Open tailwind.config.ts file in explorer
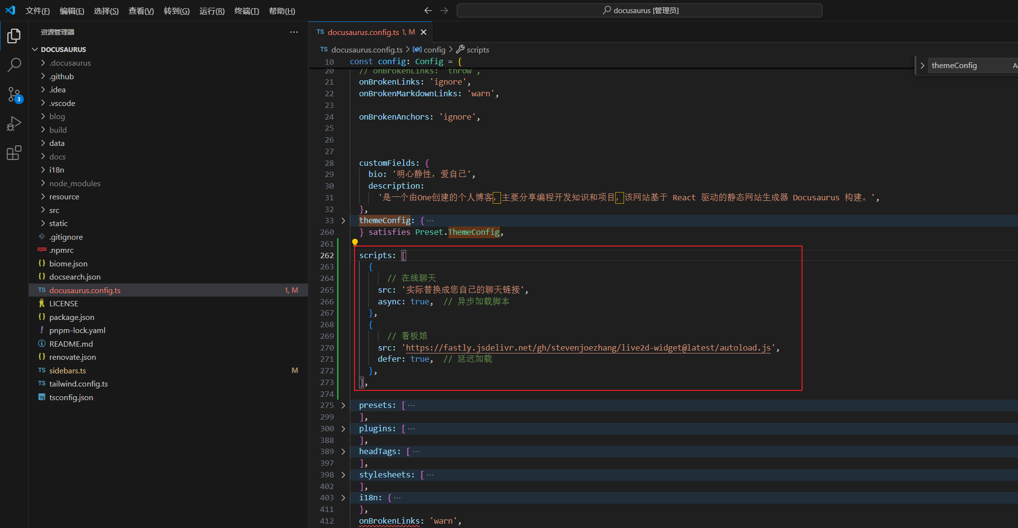This screenshot has width=1018, height=528. click(x=168, y=384)
